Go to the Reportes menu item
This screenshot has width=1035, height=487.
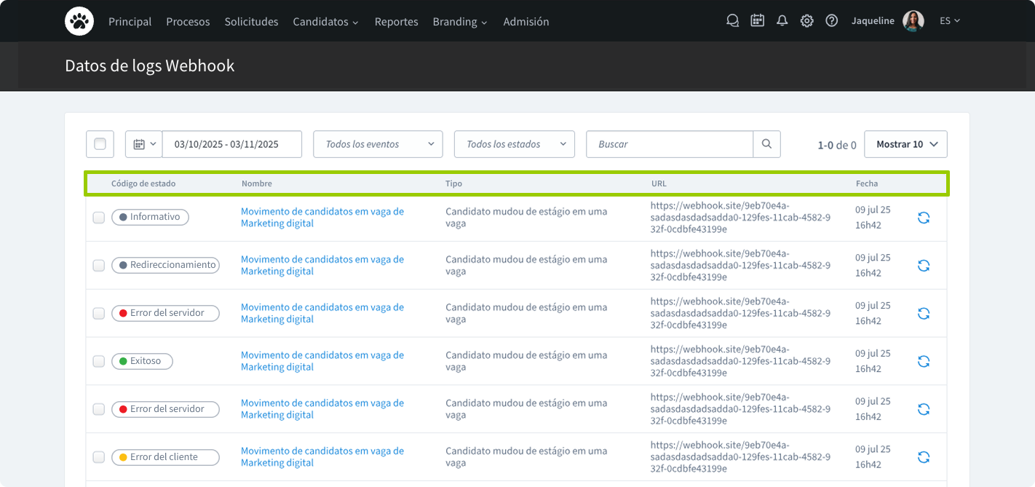[396, 21]
